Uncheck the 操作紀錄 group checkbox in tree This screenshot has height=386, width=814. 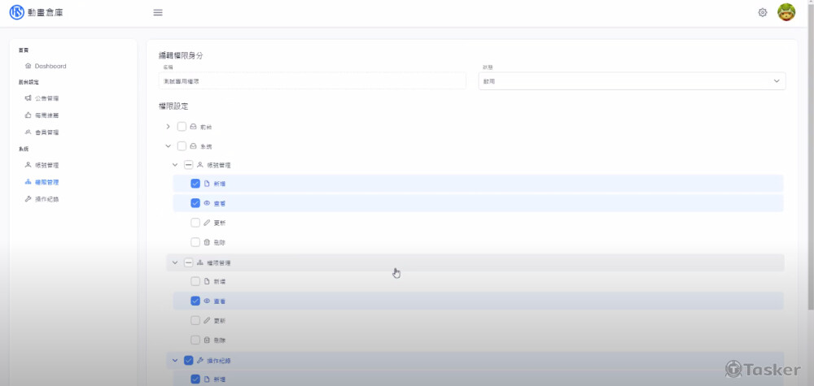point(189,360)
